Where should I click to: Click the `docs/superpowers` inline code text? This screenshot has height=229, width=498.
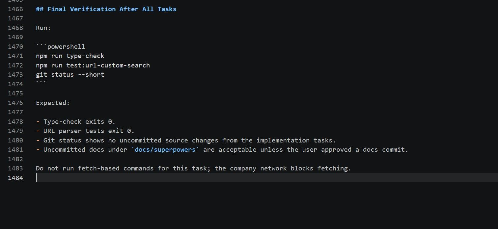coord(165,150)
